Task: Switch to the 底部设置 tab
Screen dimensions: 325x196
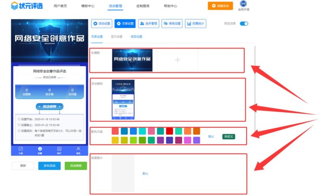Action: pyautogui.click(x=136, y=37)
